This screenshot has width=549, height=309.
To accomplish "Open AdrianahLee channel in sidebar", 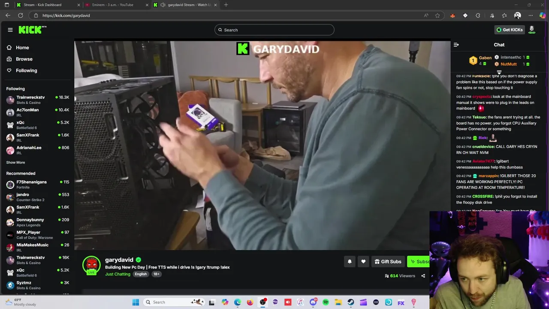I will point(38,150).
